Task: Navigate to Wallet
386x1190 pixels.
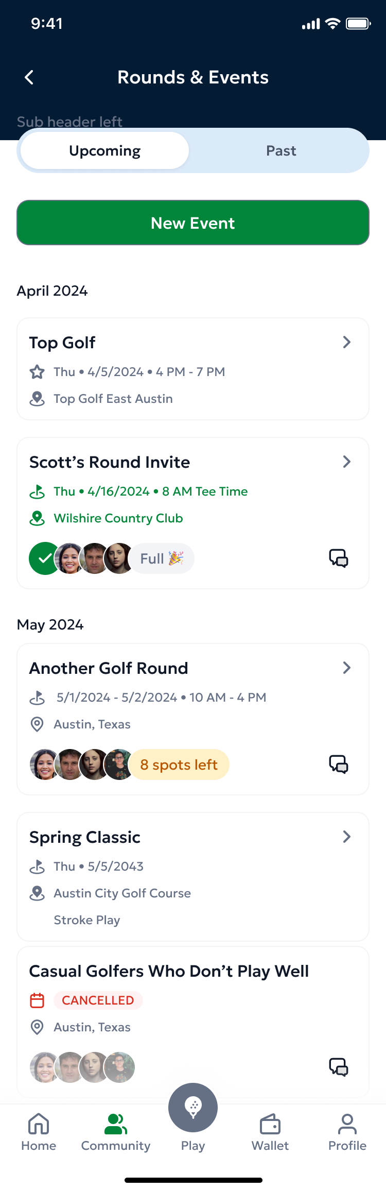Action: pos(270,1128)
